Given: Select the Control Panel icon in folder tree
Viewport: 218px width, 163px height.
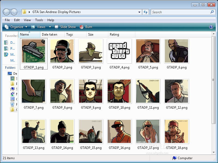Looking at the screenshot, I should point(12,99).
